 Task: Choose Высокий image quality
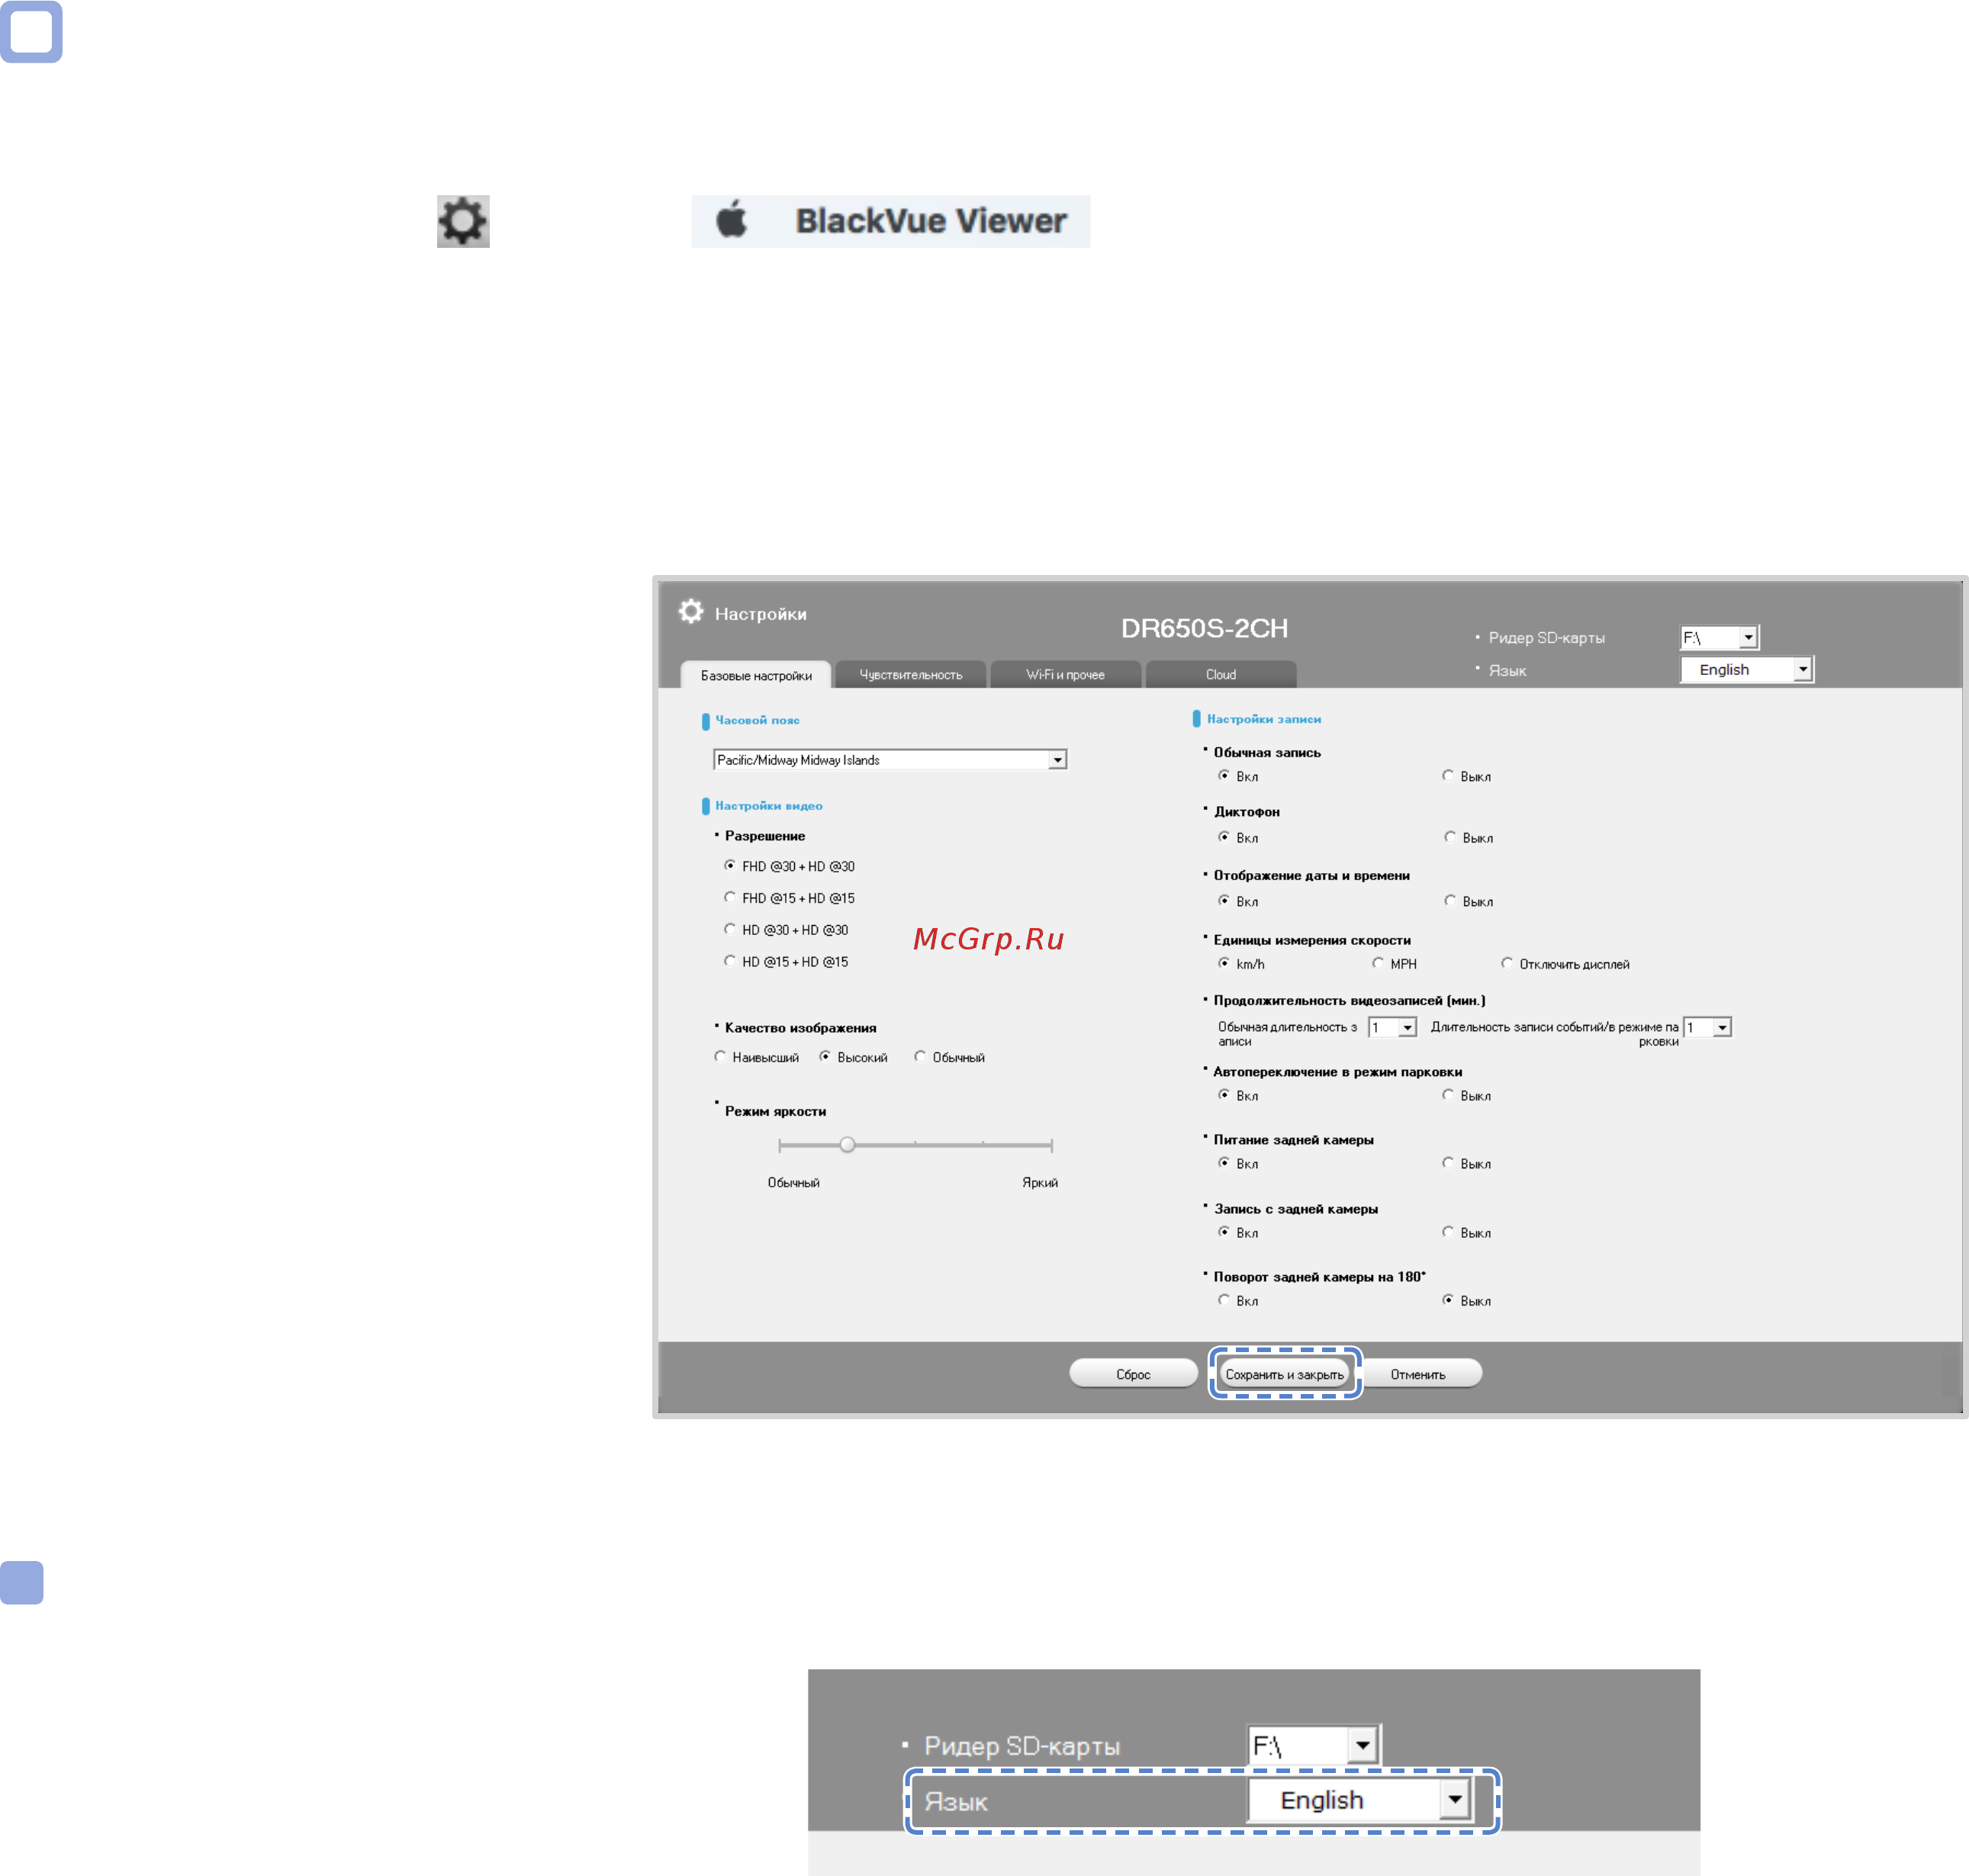coord(825,1057)
